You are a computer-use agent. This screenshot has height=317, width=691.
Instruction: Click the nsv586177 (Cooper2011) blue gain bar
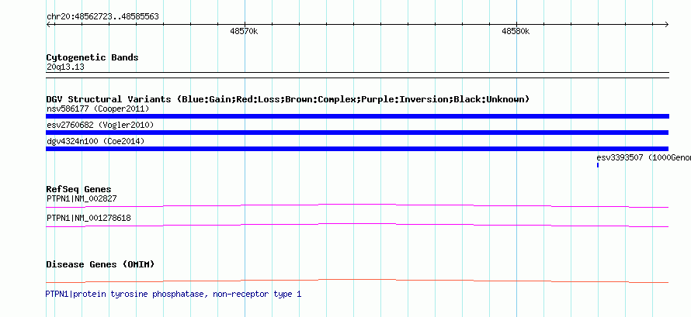click(357, 116)
